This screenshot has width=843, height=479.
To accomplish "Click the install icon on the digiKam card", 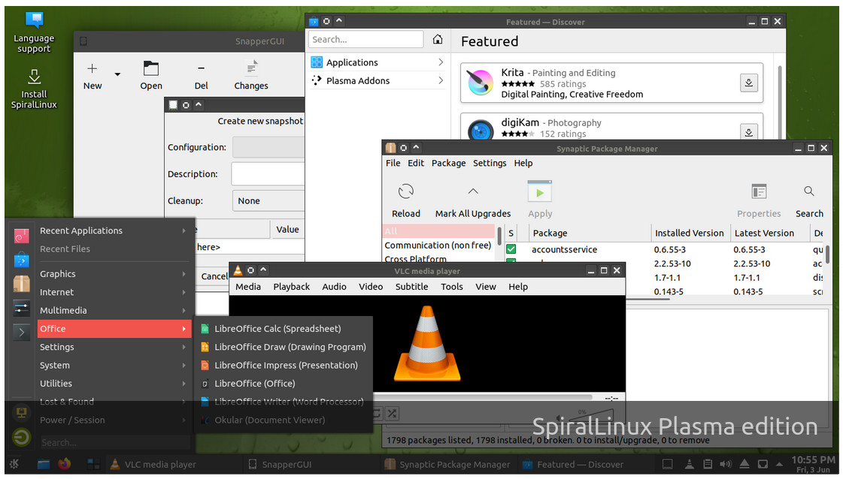I will tap(749, 132).
